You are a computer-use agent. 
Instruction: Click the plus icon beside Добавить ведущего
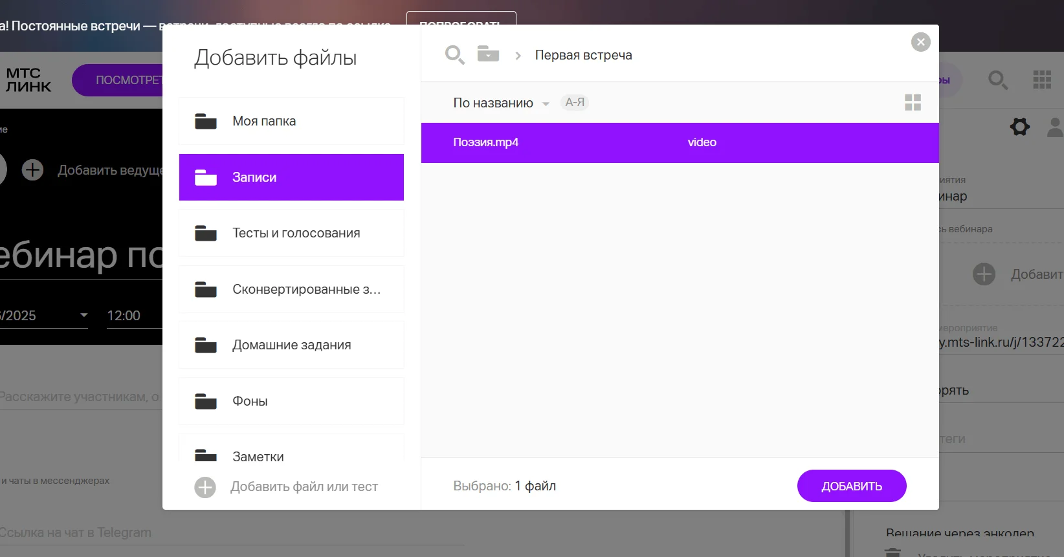click(x=32, y=170)
